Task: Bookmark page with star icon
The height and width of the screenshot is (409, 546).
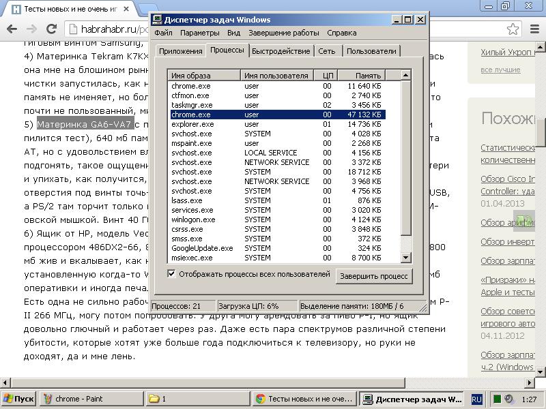Action: (x=513, y=29)
